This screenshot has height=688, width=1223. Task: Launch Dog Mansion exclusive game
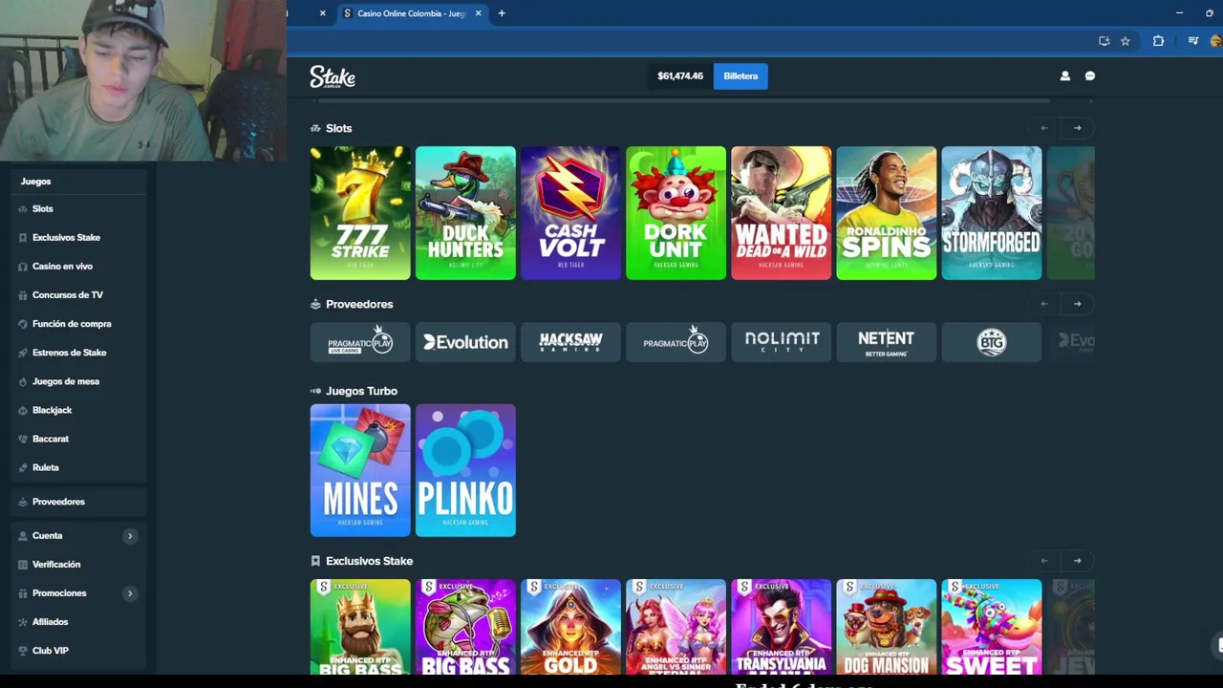(x=886, y=627)
